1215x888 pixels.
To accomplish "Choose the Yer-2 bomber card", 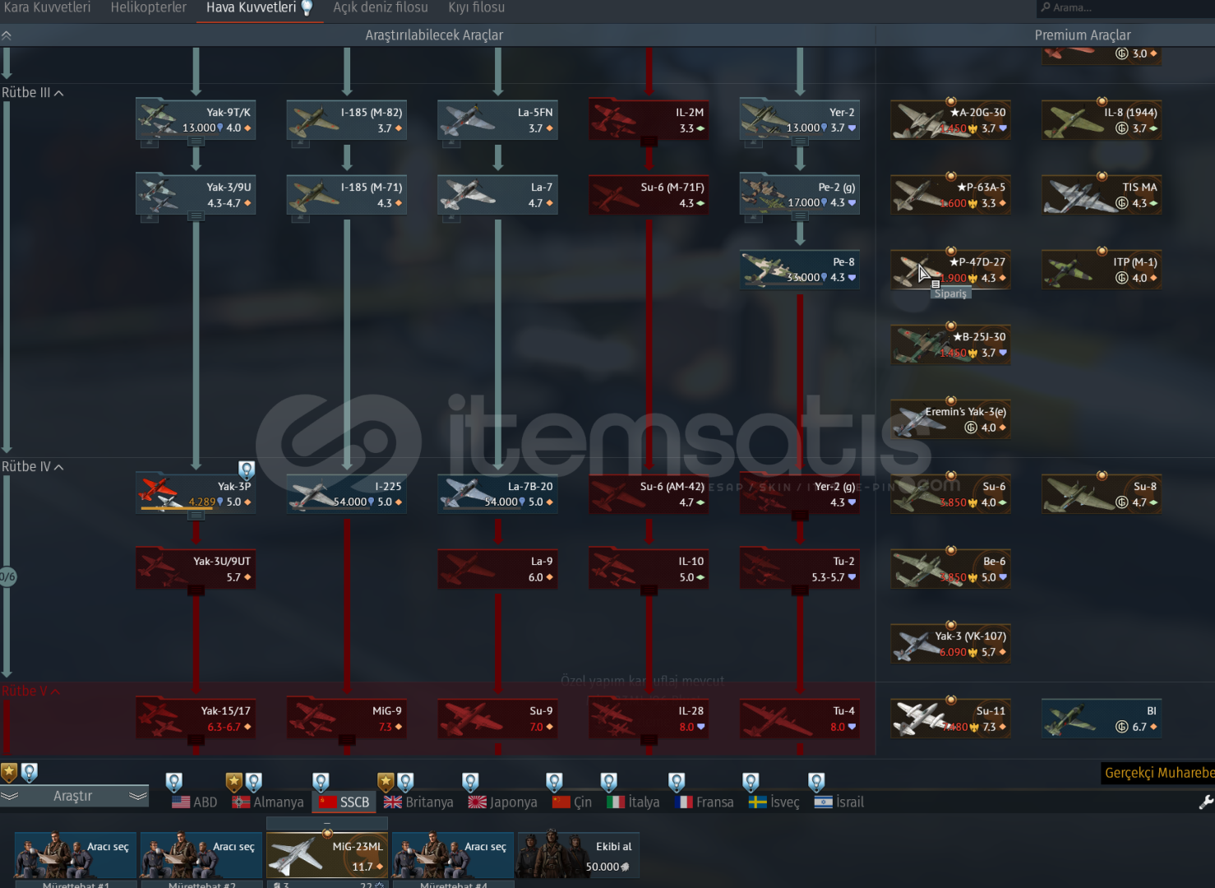I will click(800, 119).
